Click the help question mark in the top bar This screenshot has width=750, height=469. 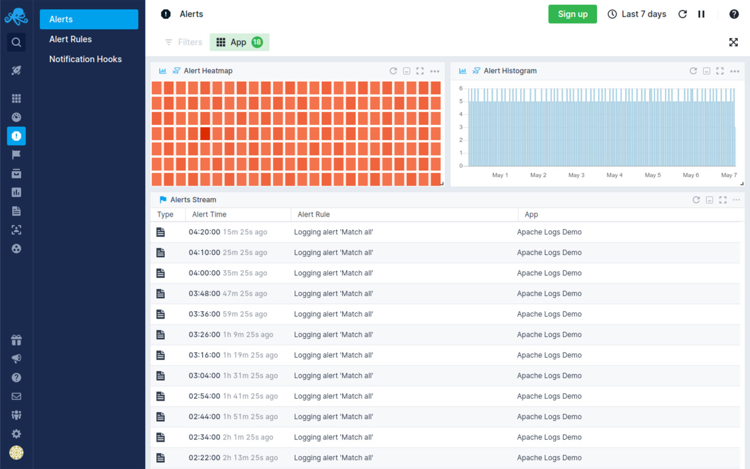click(x=734, y=14)
